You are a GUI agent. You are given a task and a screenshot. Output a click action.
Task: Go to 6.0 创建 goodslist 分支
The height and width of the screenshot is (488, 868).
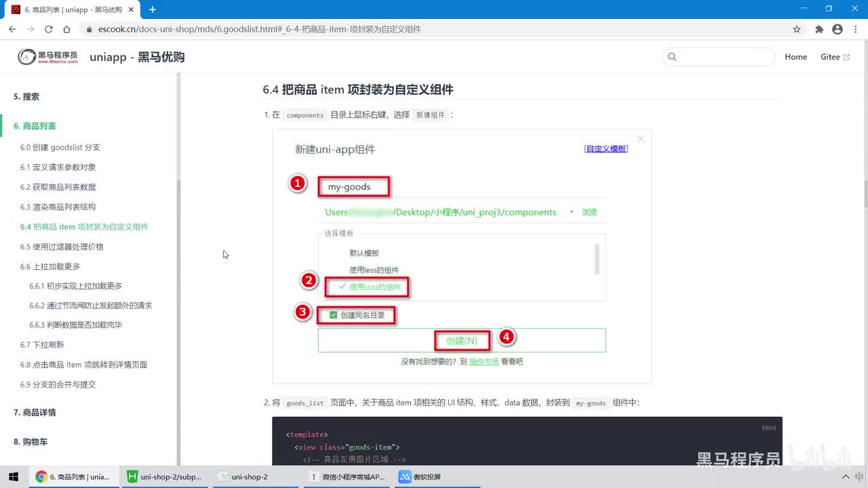point(60,147)
